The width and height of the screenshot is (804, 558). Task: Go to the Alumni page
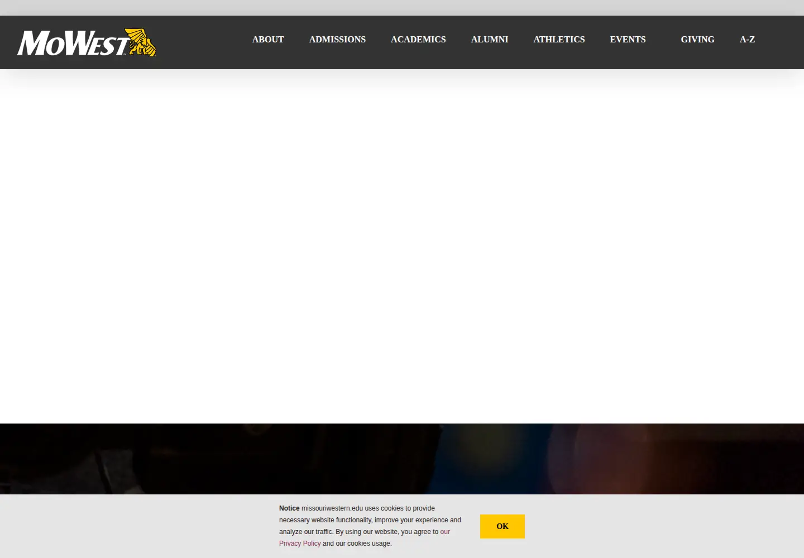(x=490, y=40)
